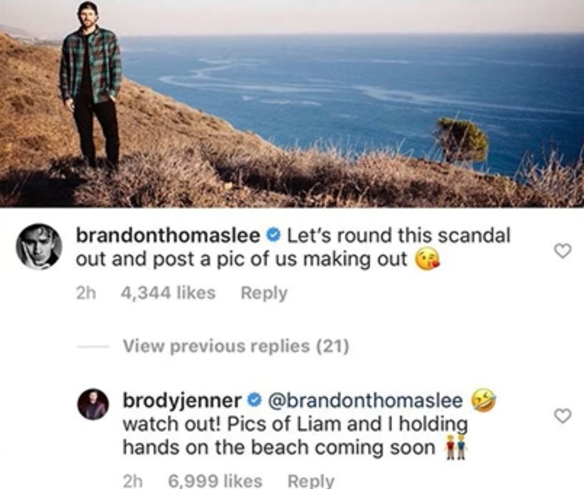Reply to brandonthomaslee's comment
Image resolution: width=584 pixels, height=489 pixels.
264,293
